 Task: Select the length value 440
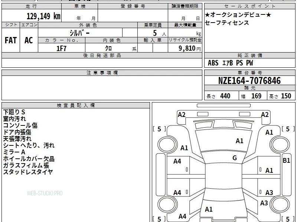pyautogui.click(x=225, y=96)
